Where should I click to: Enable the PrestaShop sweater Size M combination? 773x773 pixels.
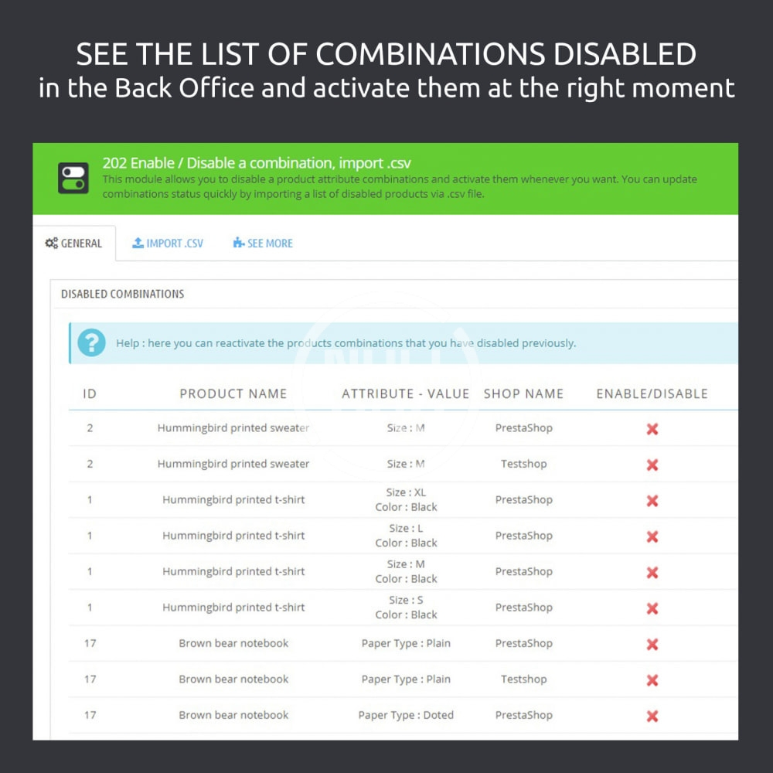652,429
